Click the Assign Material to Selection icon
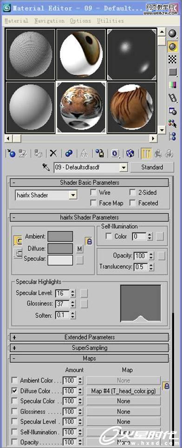This screenshot has height=448, width=182. point(39,153)
